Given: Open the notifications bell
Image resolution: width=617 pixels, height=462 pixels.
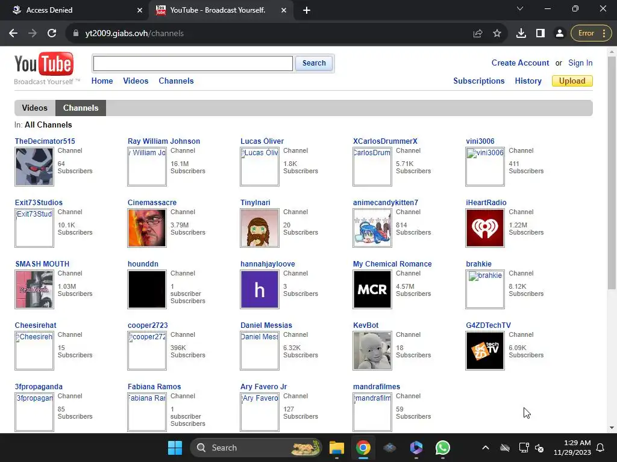Looking at the screenshot, I should click(601, 448).
